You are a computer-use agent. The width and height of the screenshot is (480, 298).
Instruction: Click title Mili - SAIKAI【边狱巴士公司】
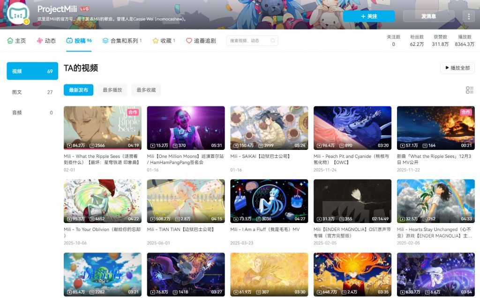click(260, 156)
